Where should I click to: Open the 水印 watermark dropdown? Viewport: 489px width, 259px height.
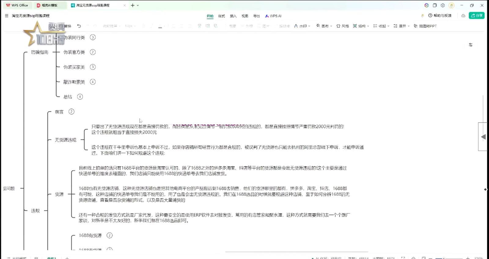302,26
